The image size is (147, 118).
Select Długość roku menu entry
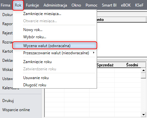pos(55,85)
